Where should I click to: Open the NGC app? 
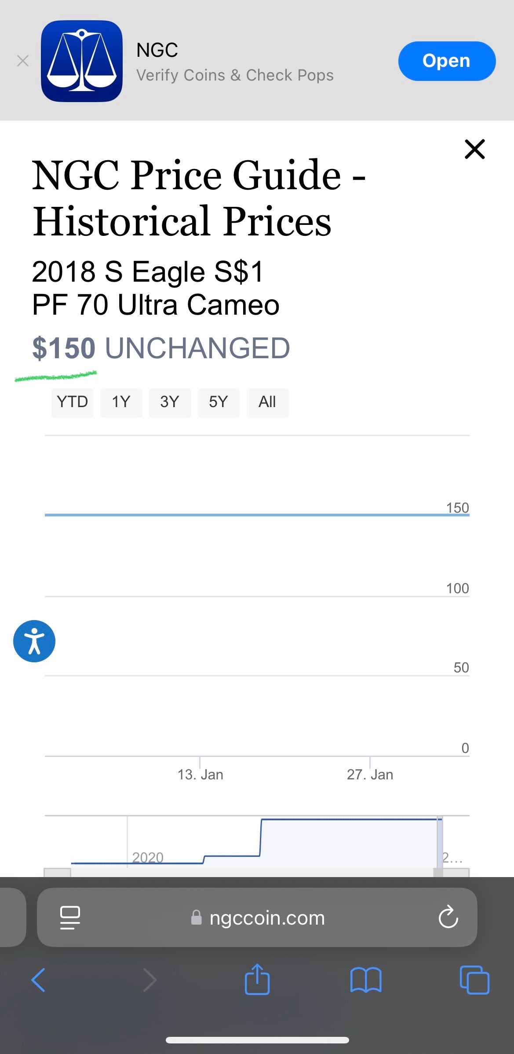[446, 61]
